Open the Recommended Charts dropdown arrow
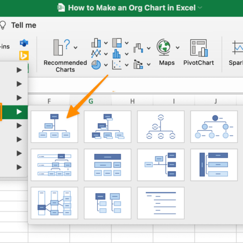Image resolution: width=243 pixels, height=243 pixels. (x=75, y=48)
